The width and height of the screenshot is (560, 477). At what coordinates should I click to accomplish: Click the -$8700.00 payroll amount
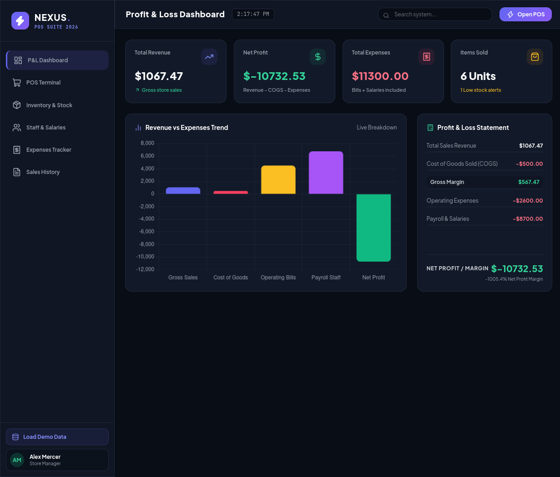pos(528,219)
